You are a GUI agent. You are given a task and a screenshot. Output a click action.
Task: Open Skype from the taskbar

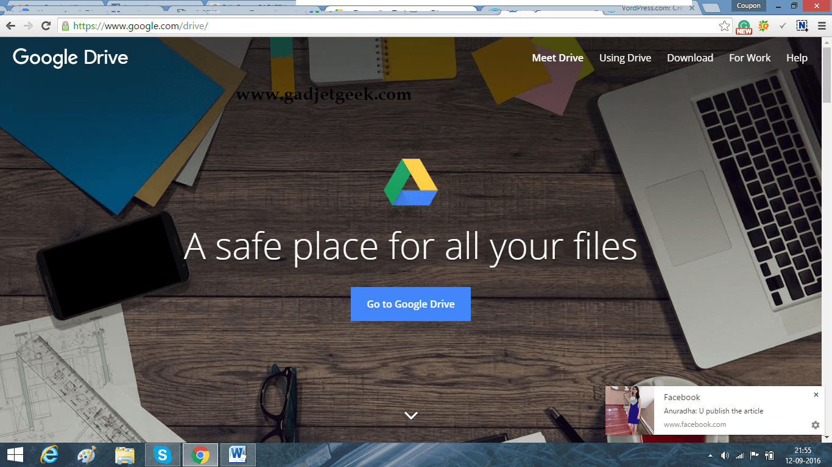tap(163, 455)
